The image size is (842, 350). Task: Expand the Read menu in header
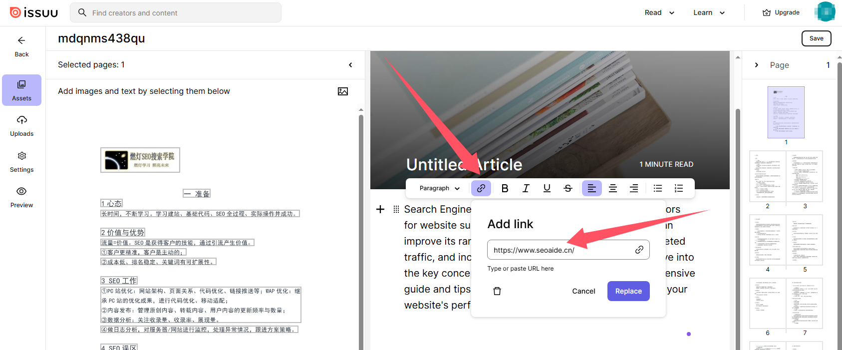coord(659,13)
